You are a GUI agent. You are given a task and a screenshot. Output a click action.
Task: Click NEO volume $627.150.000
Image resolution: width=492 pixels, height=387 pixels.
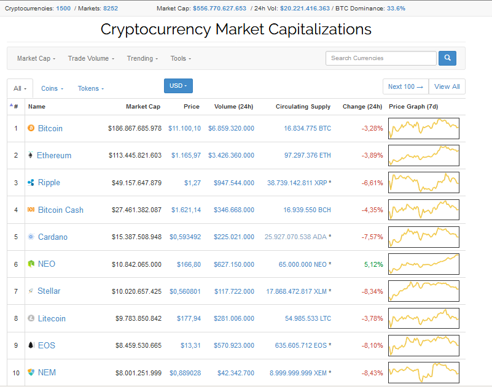(234, 264)
